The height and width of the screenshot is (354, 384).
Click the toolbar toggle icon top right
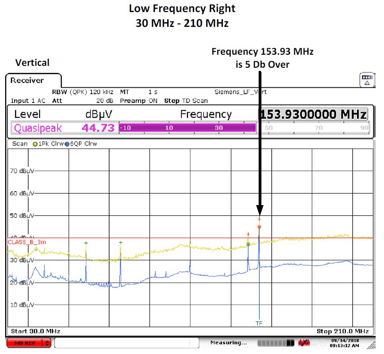[367, 80]
